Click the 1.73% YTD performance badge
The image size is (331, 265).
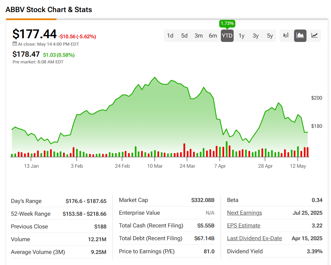[x=227, y=23]
